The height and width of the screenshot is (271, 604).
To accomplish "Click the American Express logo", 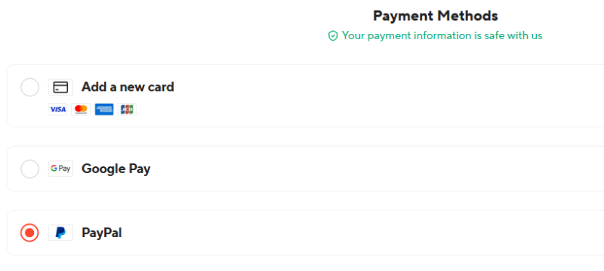I will [104, 109].
